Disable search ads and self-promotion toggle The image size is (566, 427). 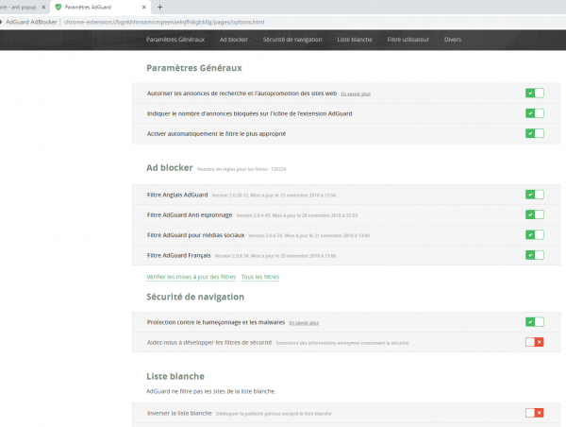[x=534, y=94]
